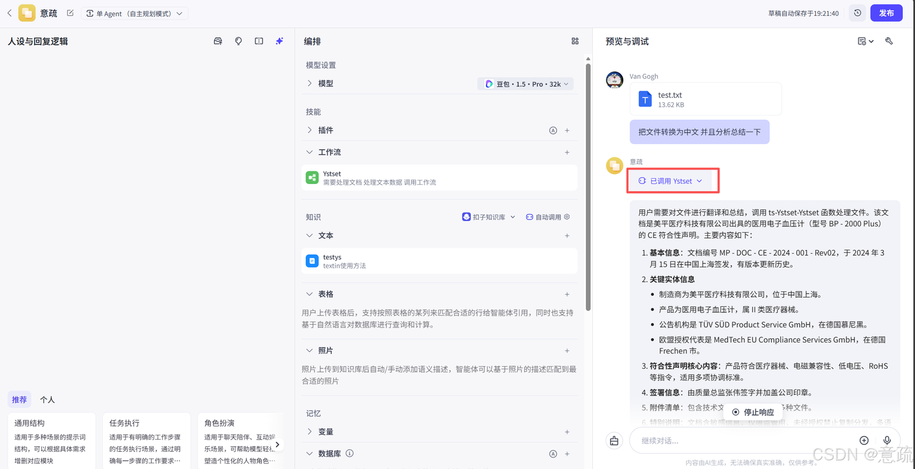
Task: Add a workflow with the 工作流 plus icon
Action: tap(567, 152)
